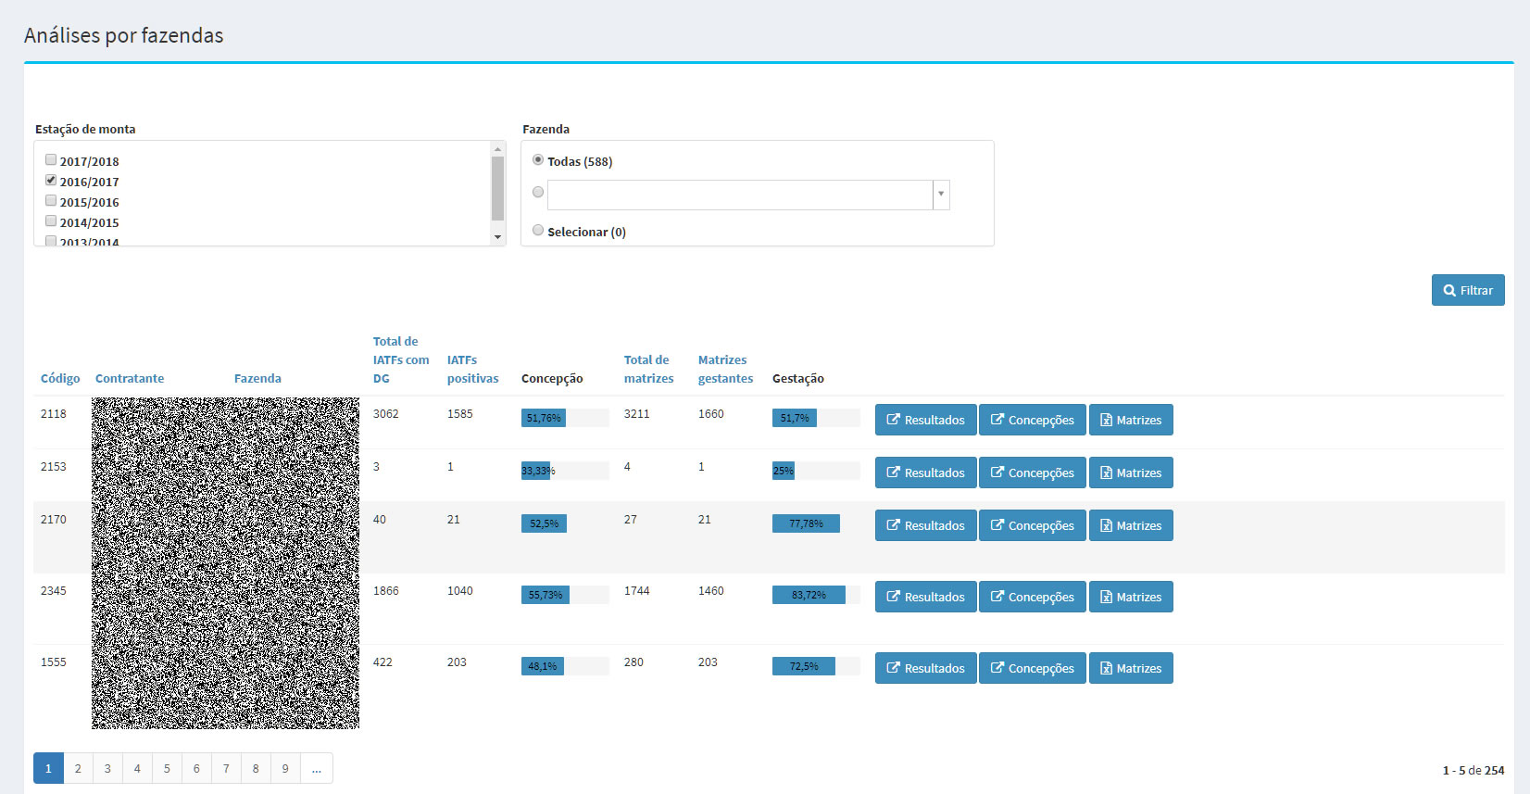Sort table by Código column
The height and width of the screenshot is (794, 1530).
tap(60, 378)
